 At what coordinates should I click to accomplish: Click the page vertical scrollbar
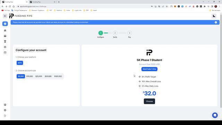pyautogui.click(x=221, y=61)
